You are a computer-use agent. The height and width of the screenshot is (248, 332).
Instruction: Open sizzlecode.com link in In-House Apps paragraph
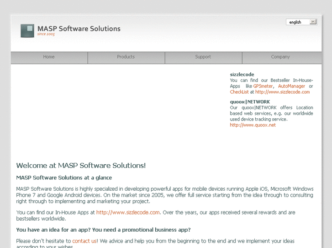[128, 213]
